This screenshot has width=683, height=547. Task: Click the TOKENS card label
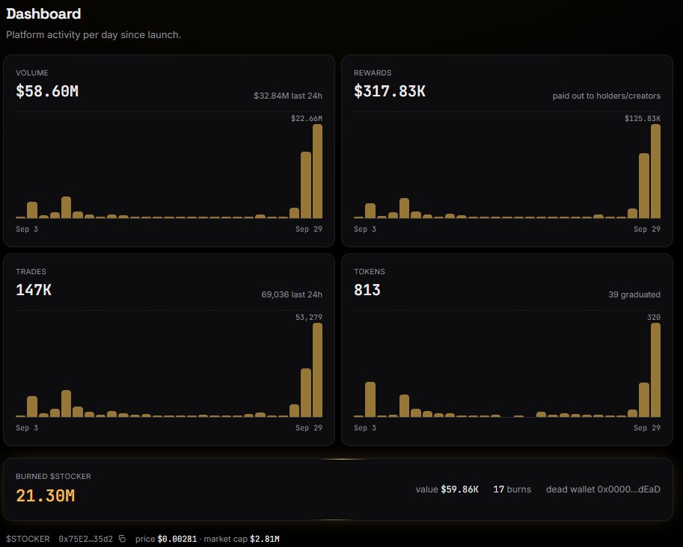(370, 271)
